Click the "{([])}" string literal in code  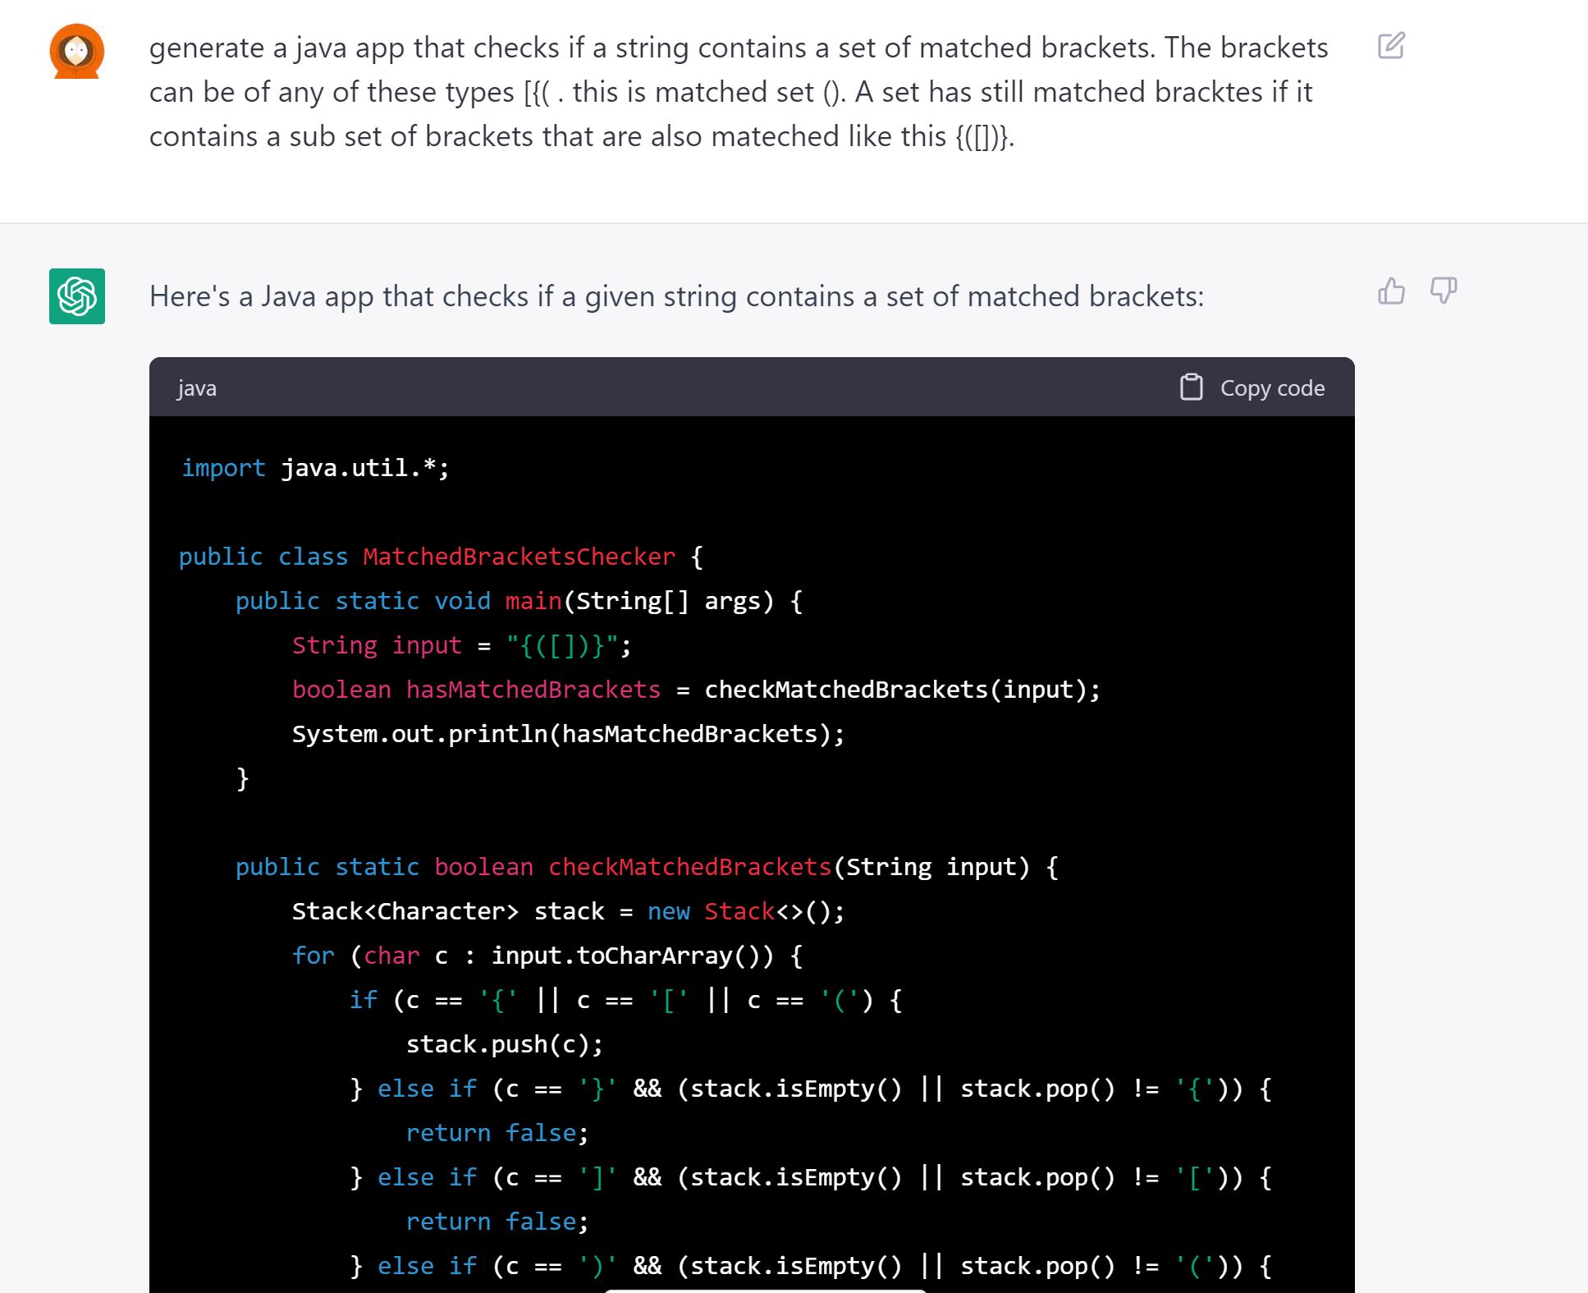[x=562, y=645]
